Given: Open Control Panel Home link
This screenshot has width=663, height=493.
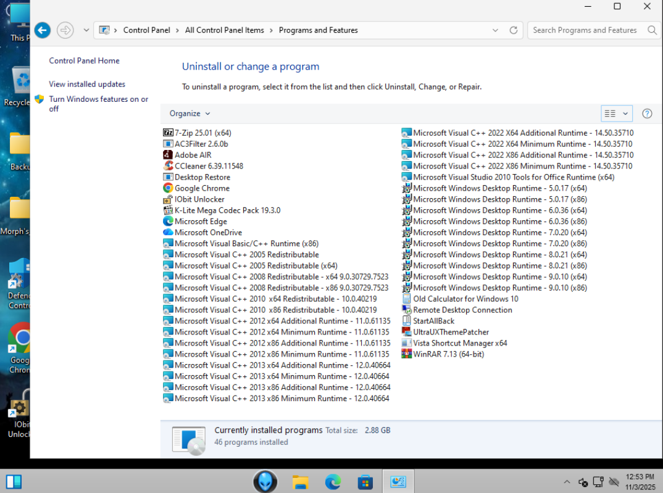Looking at the screenshot, I should click(84, 60).
